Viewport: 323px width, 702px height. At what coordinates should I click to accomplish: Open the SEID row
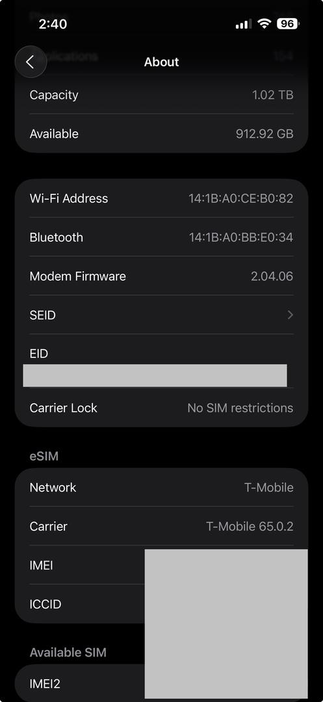(161, 315)
